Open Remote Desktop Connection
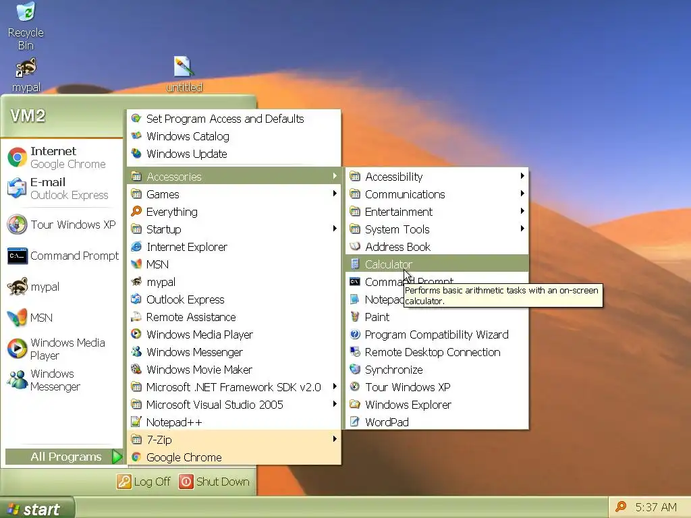This screenshot has width=691, height=518. point(437,352)
